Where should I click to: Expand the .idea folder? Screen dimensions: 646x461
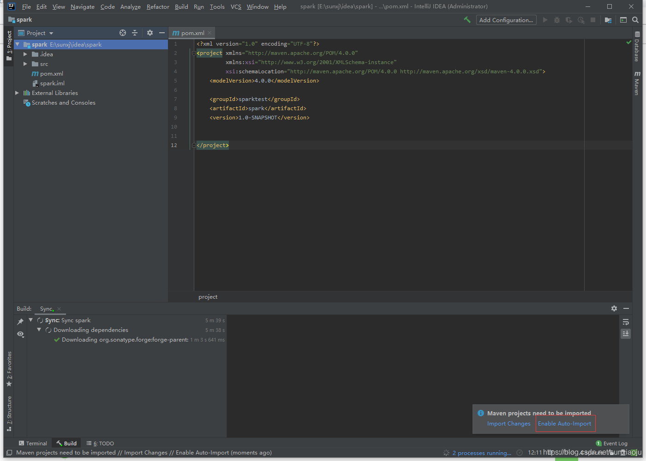coord(25,54)
